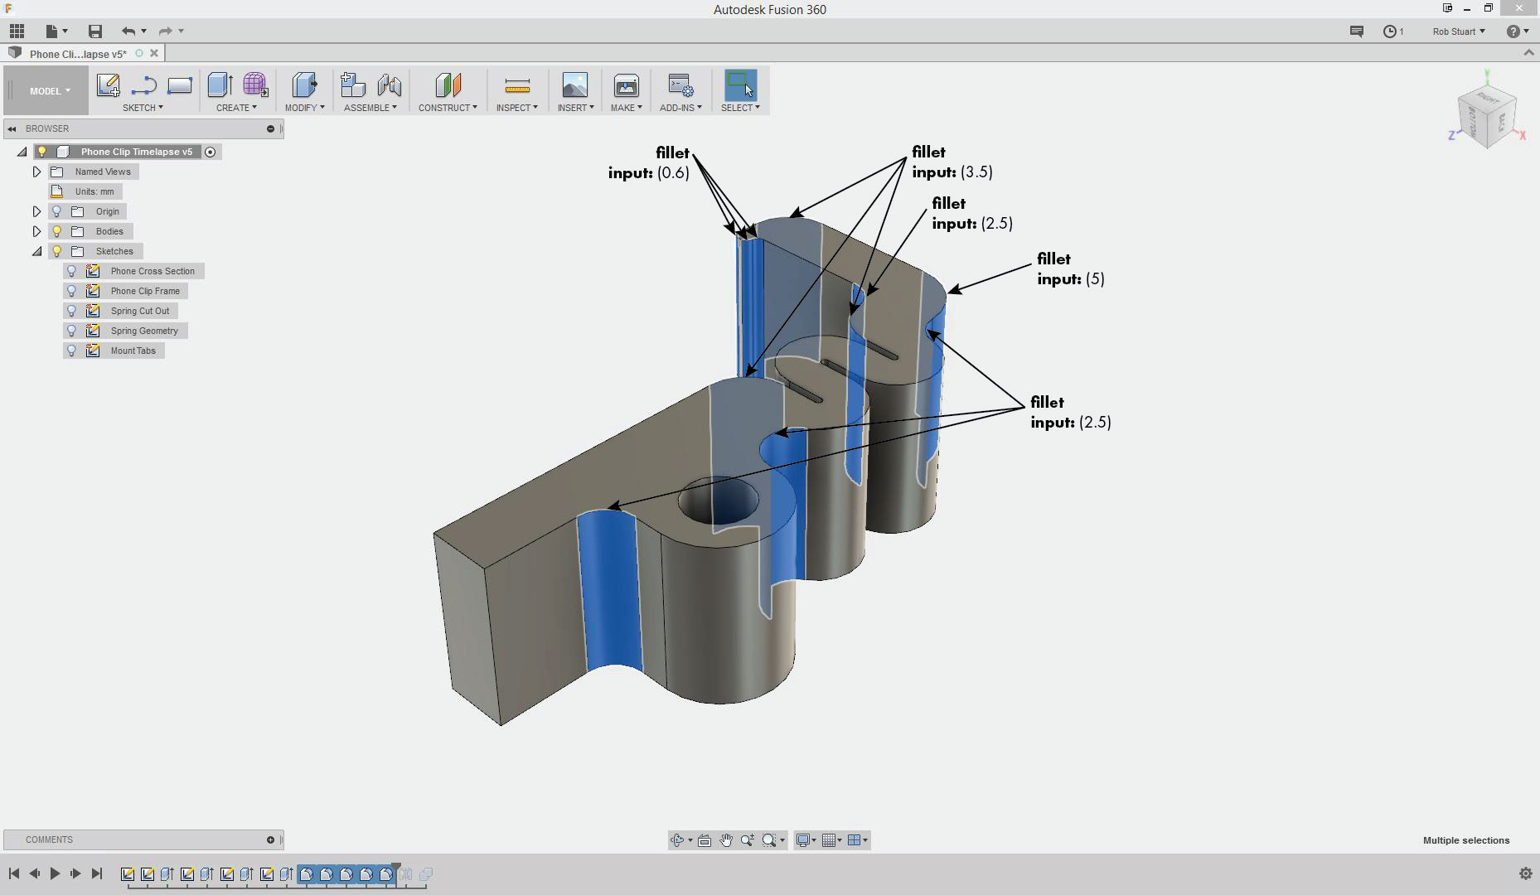The height and width of the screenshot is (895, 1540).
Task: Open the comments speech bubble icon
Action: (1357, 31)
